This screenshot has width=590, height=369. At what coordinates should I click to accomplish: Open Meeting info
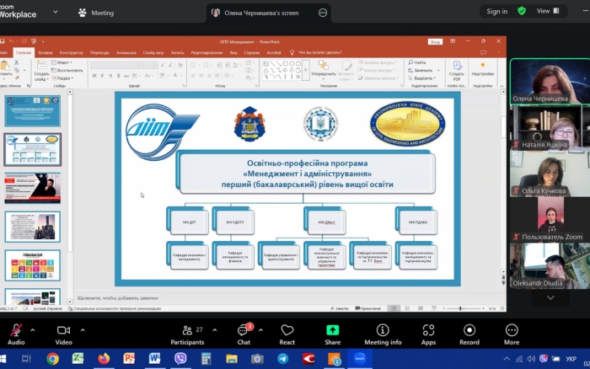tap(383, 330)
